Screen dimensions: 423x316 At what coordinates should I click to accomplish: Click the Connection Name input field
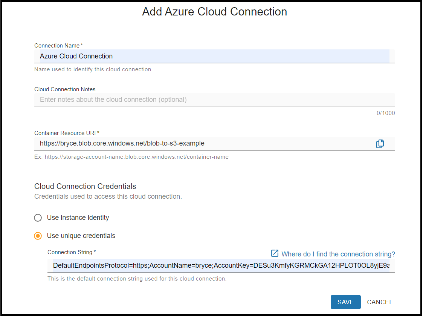pyautogui.click(x=214, y=56)
